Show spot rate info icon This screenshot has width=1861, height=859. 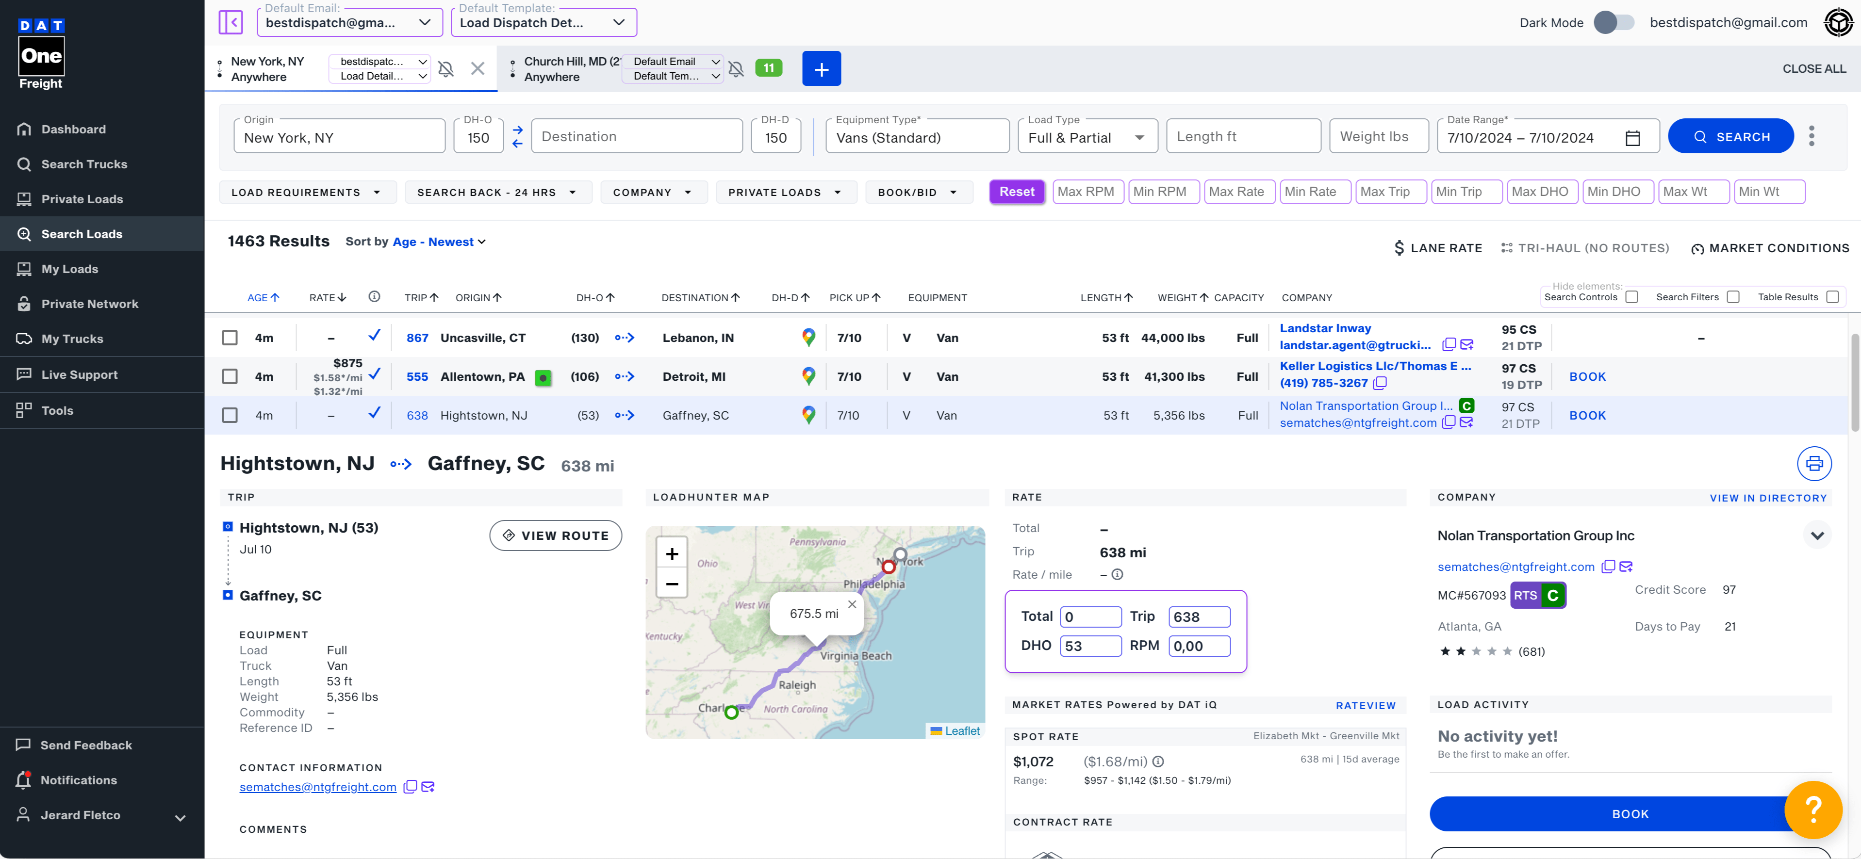point(1157,762)
